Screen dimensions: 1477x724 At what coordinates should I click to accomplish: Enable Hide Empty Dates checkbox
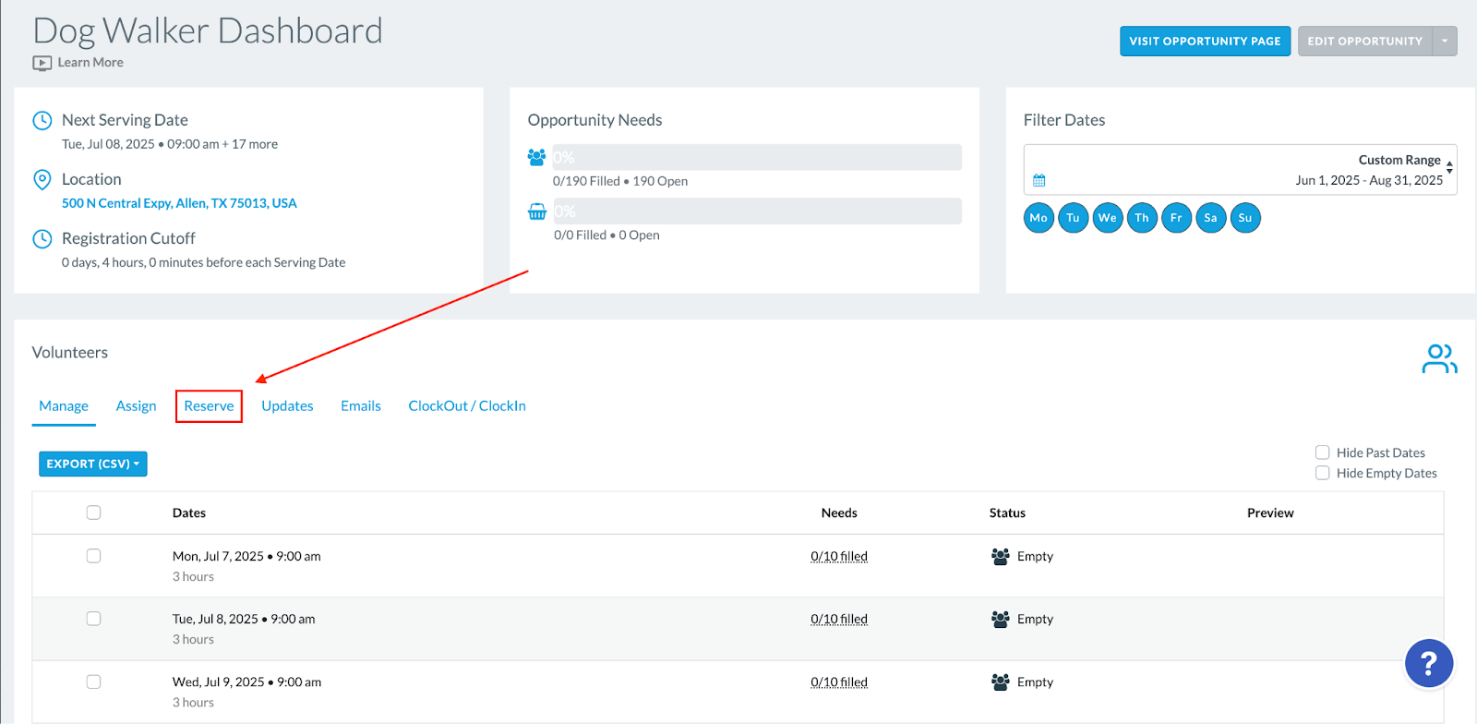1322,473
